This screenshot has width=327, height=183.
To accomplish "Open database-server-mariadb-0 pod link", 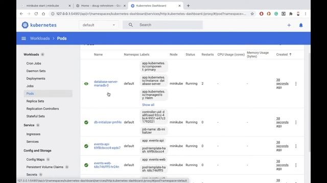I will click(106, 83).
